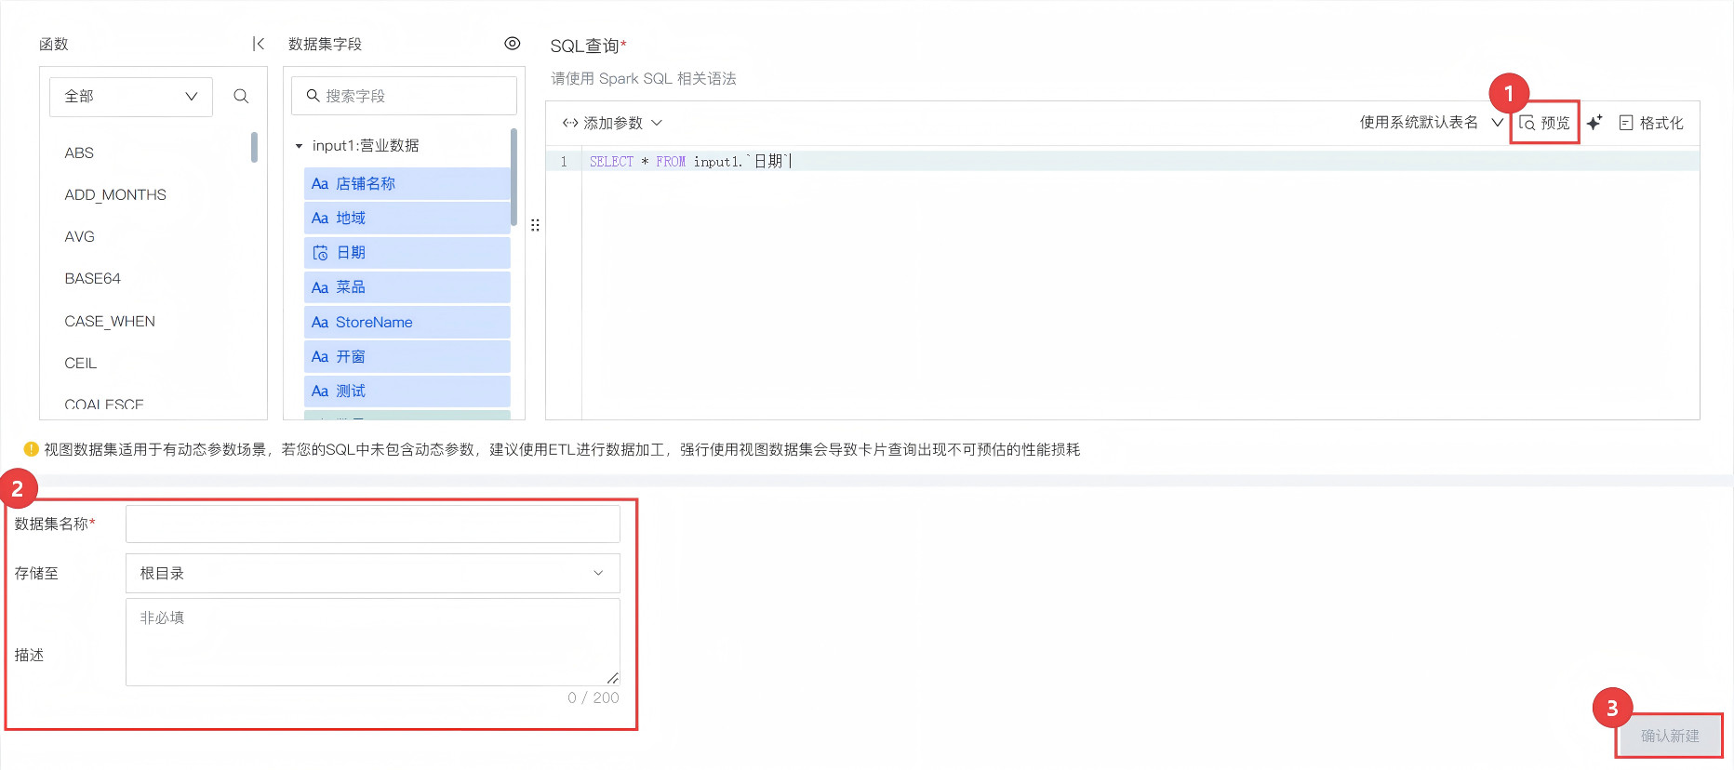Click the panel resize drag handle dots

point(535,225)
